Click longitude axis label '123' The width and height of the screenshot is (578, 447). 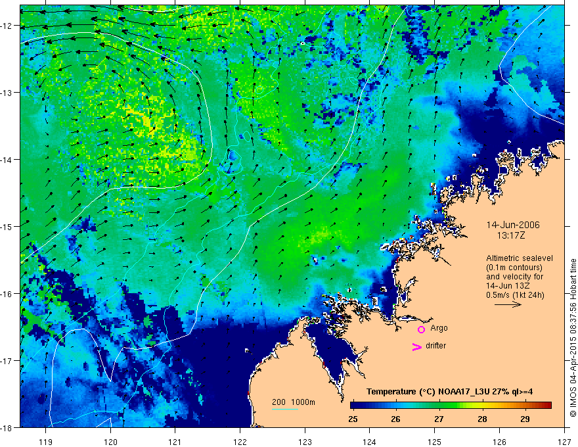[x=305, y=442]
